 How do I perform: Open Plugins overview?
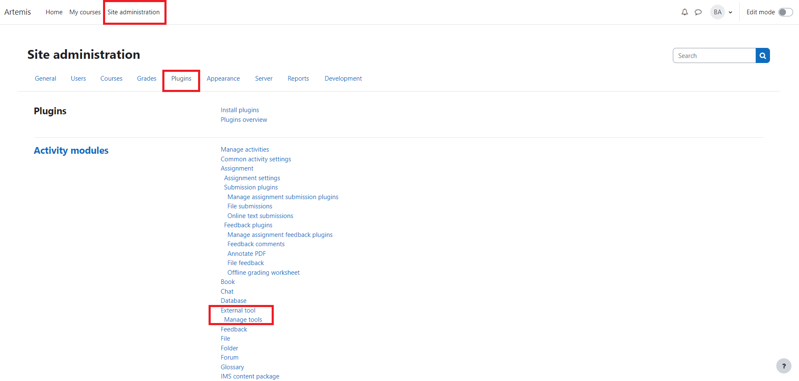pos(243,119)
